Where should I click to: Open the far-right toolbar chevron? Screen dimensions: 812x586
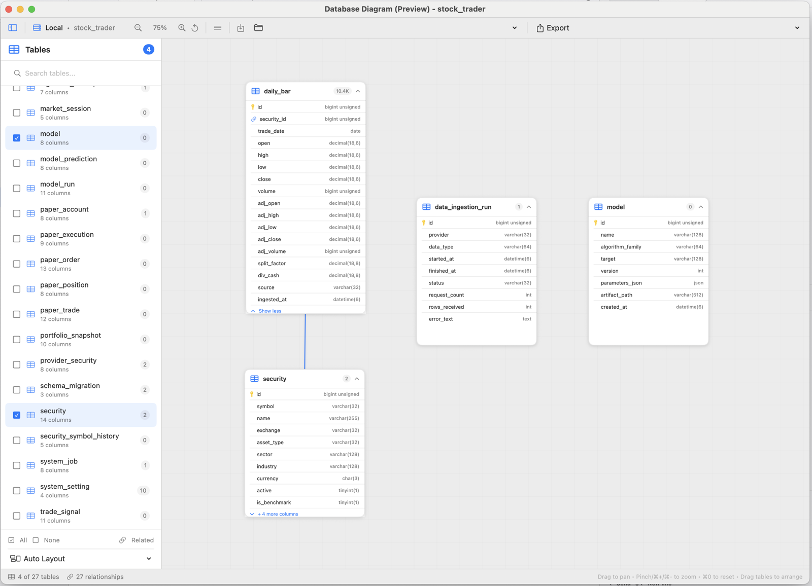point(797,28)
